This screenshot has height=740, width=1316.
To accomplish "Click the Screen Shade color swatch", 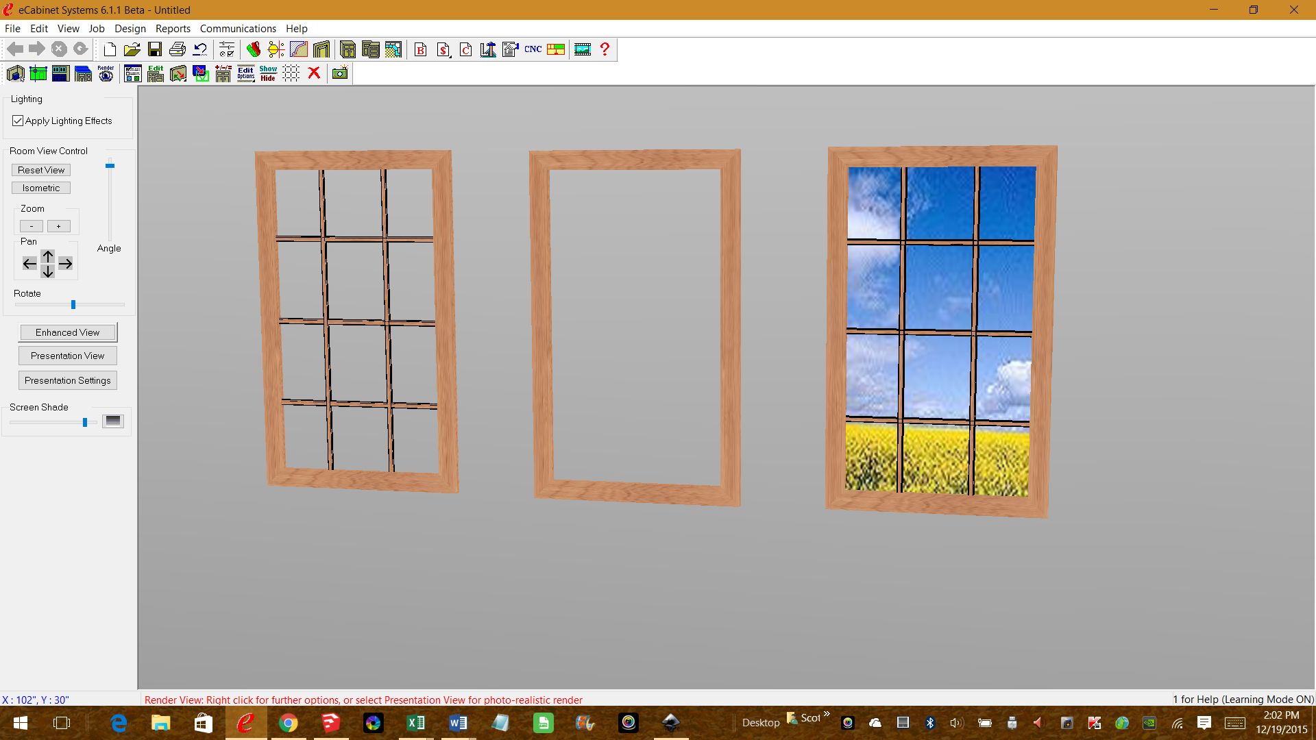I will point(113,421).
